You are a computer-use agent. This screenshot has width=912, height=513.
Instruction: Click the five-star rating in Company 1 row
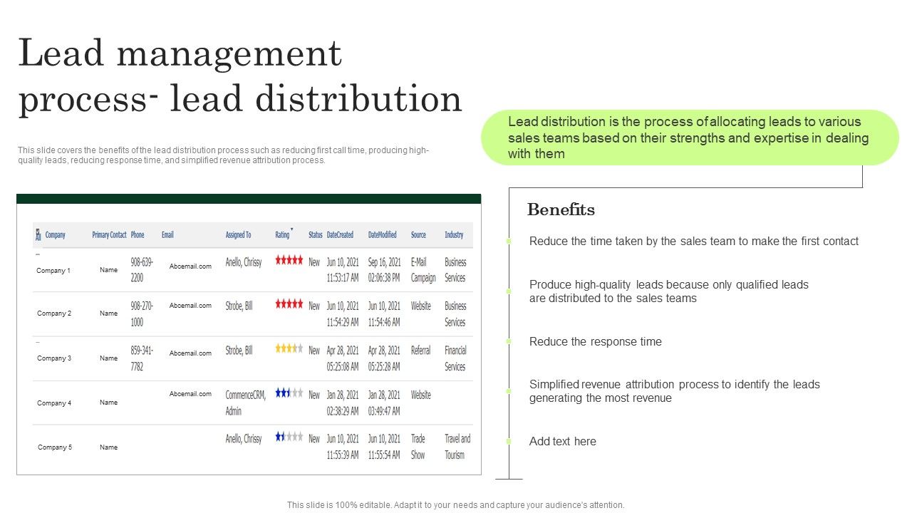pyautogui.click(x=289, y=261)
